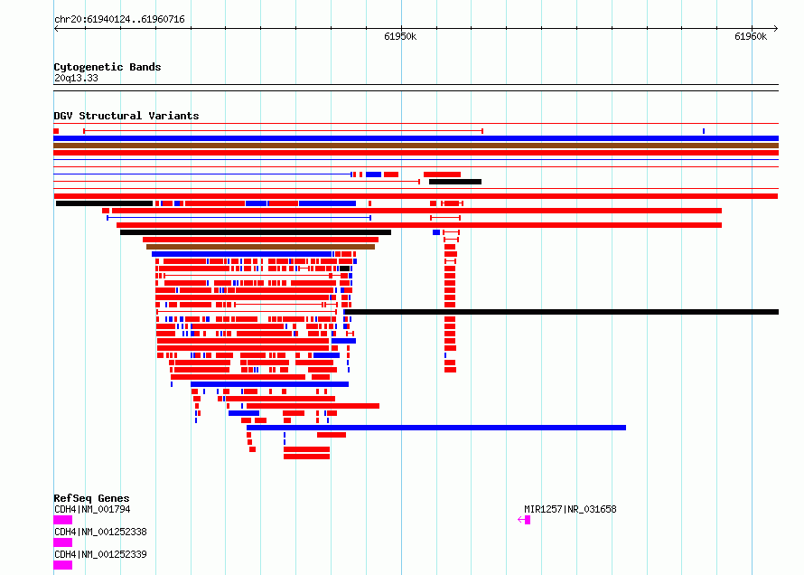Click the MIR1257|NR_031658 gene label
Image resolution: width=804 pixels, height=575 pixels.
pos(570,509)
